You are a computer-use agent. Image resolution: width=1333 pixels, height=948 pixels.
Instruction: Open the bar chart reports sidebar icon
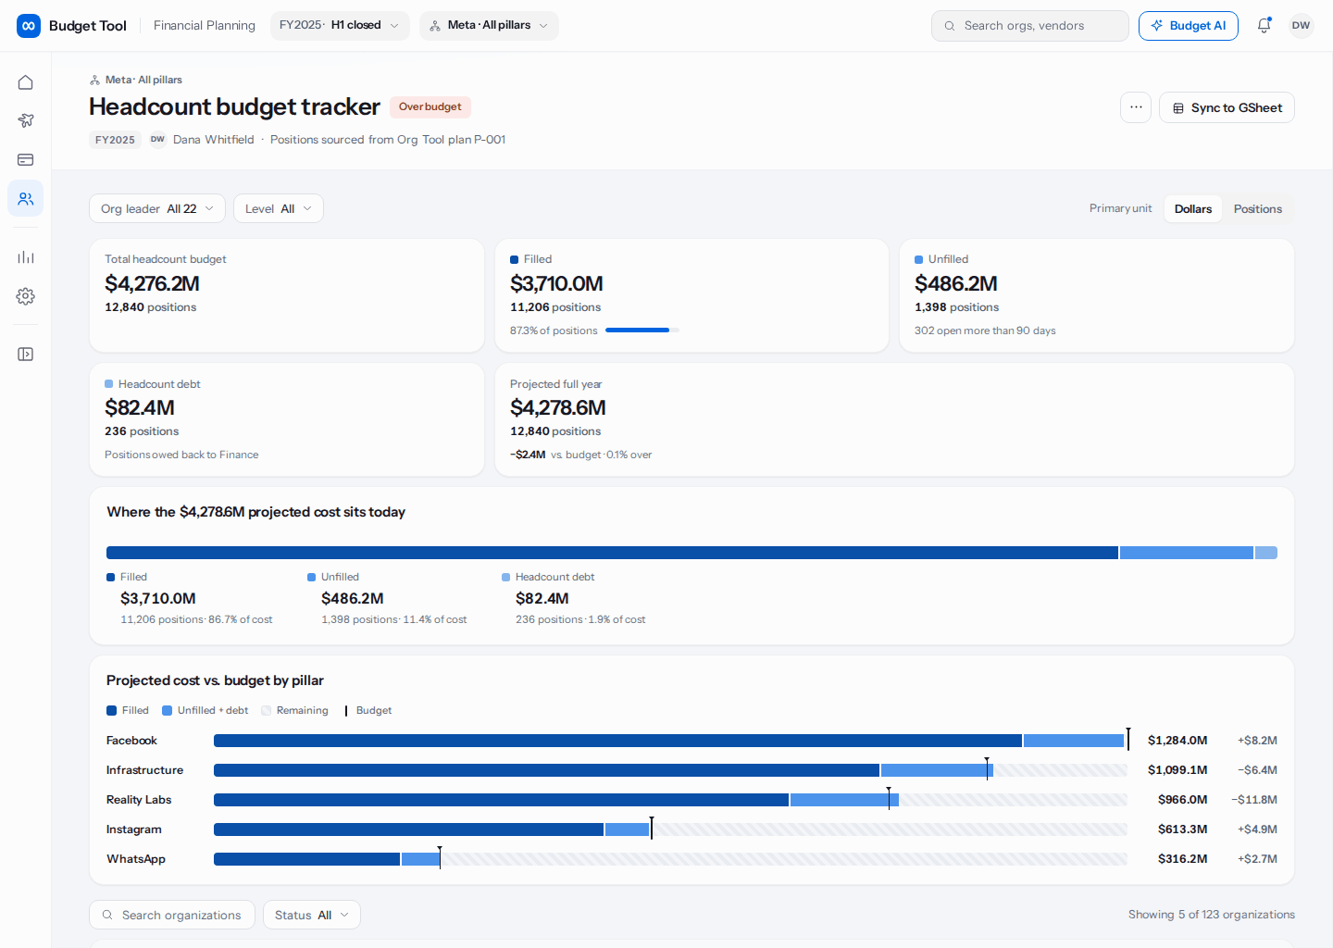25,256
